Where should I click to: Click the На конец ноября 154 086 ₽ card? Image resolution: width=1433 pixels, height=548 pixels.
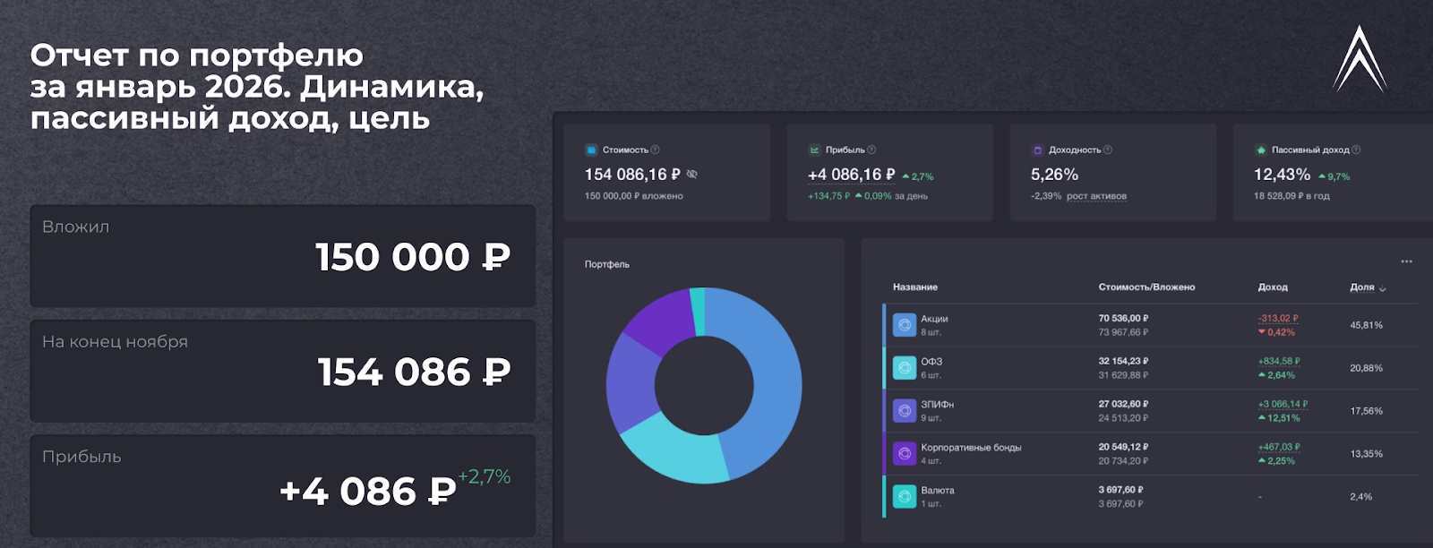[x=283, y=371]
